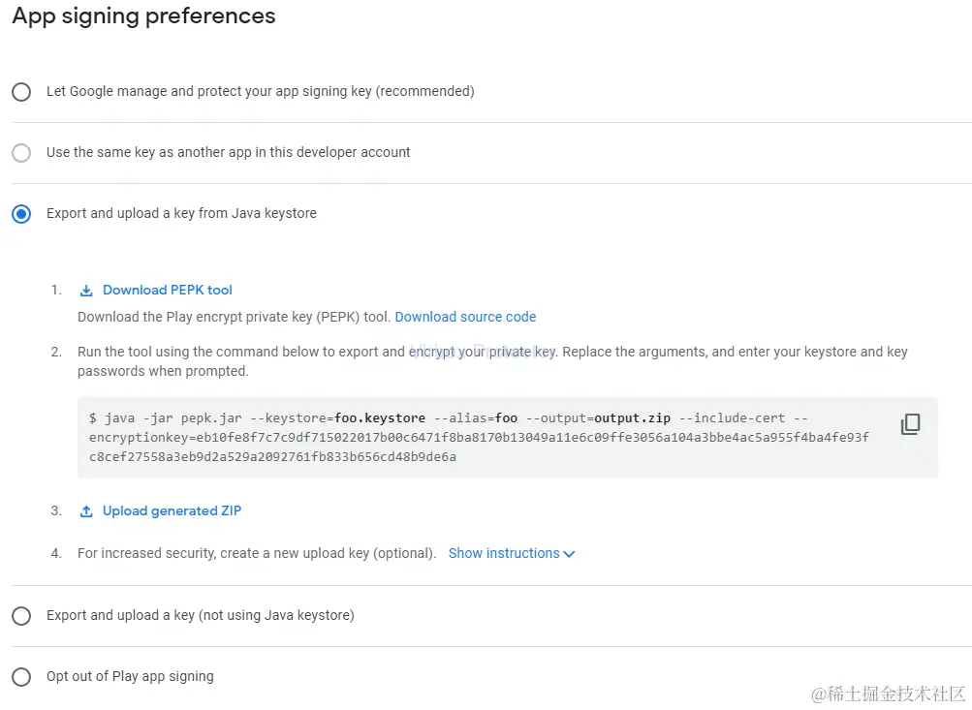Choose Use the same key as another app

[21, 153]
